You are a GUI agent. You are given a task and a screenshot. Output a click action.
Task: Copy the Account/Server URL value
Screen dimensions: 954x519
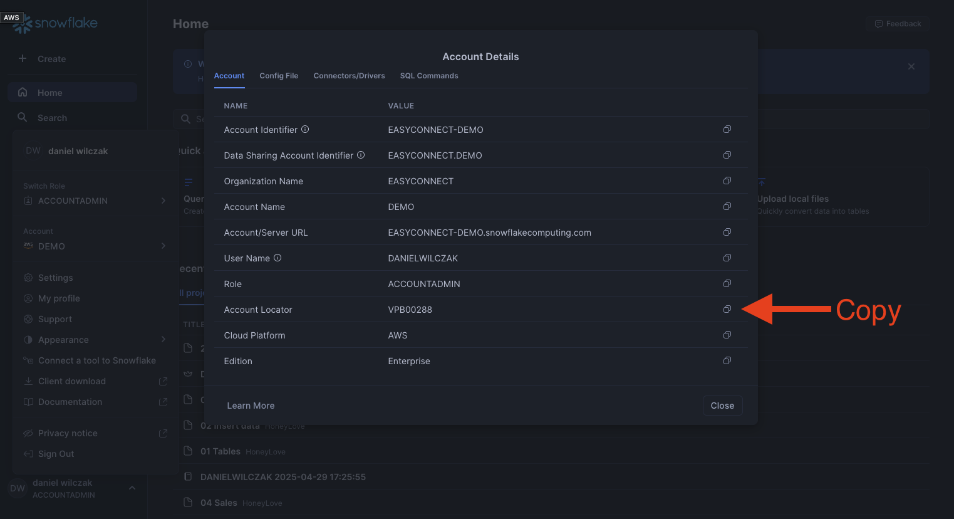(x=727, y=233)
